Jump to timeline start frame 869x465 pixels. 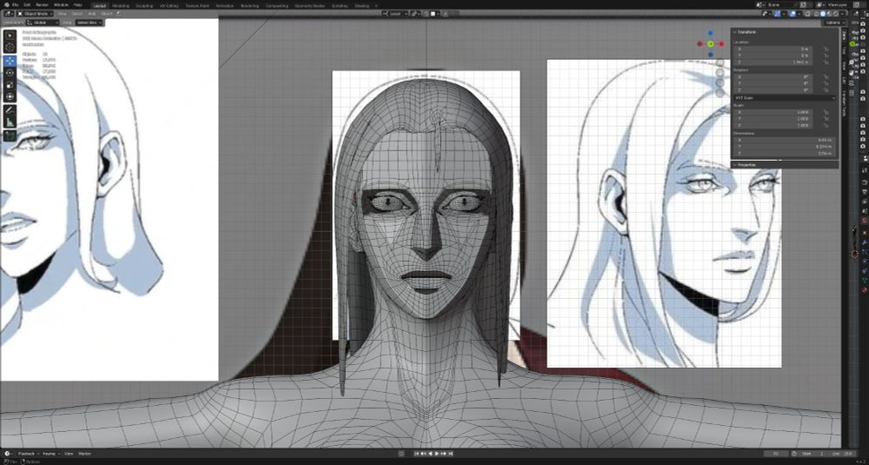(x=417, y=454)
